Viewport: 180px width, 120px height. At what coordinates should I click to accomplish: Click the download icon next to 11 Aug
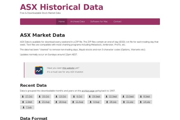click(x=73, y=102)
